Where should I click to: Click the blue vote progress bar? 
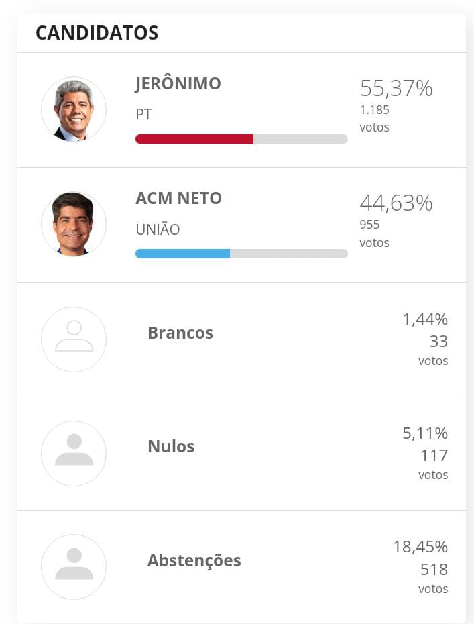[241, 254]
